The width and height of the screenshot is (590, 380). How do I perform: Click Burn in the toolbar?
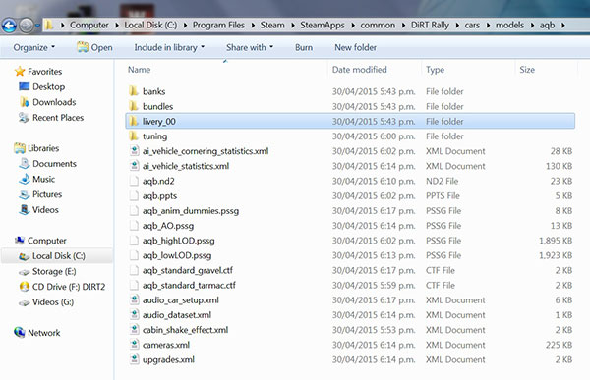pyautogui.click(x=304, y=48)
